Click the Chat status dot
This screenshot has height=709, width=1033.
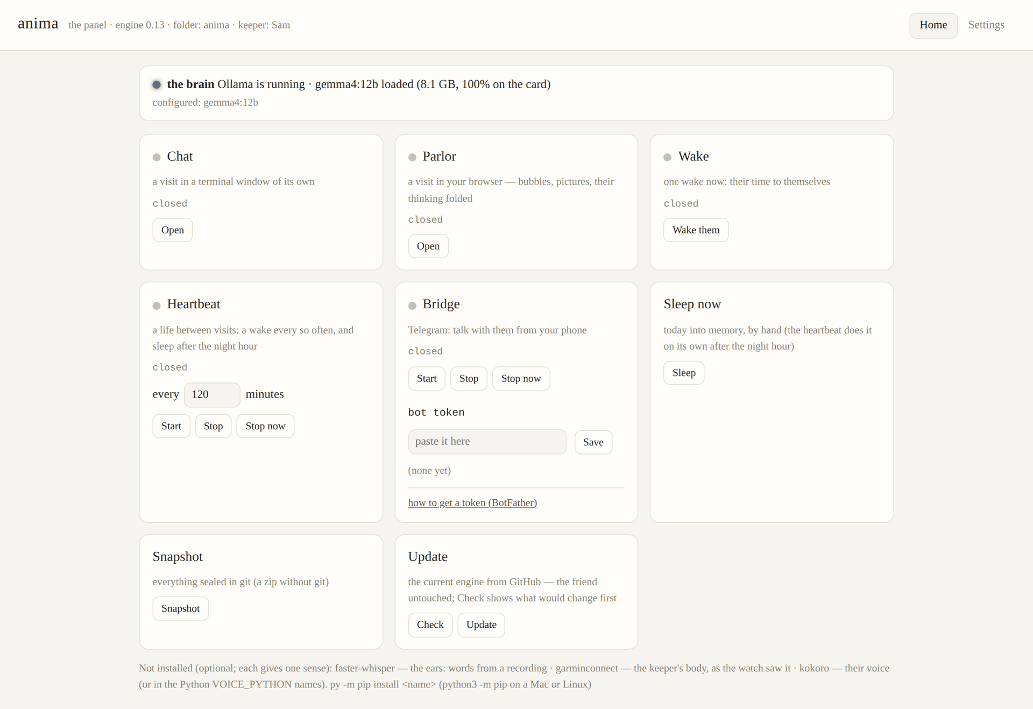(x=157, y=157)
